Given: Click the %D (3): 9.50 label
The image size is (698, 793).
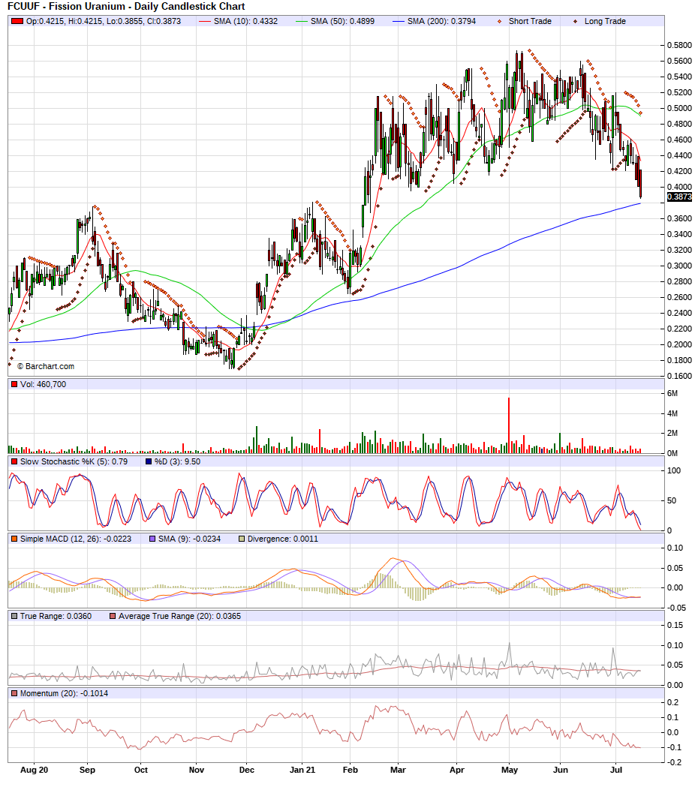Looking at the screenshot, I should click(x=178, y=461).
